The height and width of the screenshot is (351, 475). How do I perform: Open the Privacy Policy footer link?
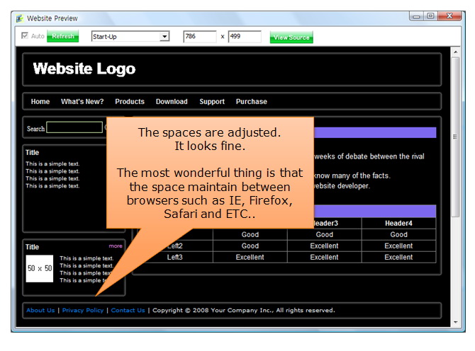pos(83,310)
